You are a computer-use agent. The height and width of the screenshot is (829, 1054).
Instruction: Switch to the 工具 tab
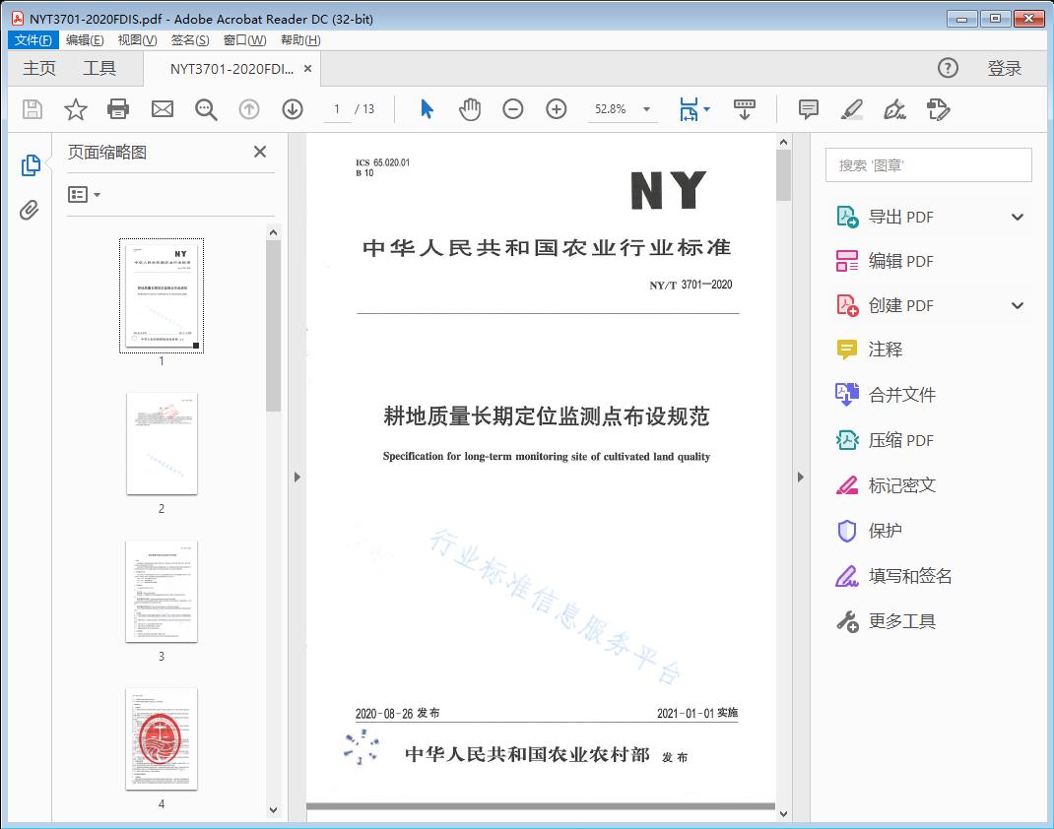(99, 68)
